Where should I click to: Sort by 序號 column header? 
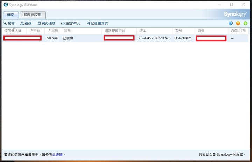click(x=211, y=31)
